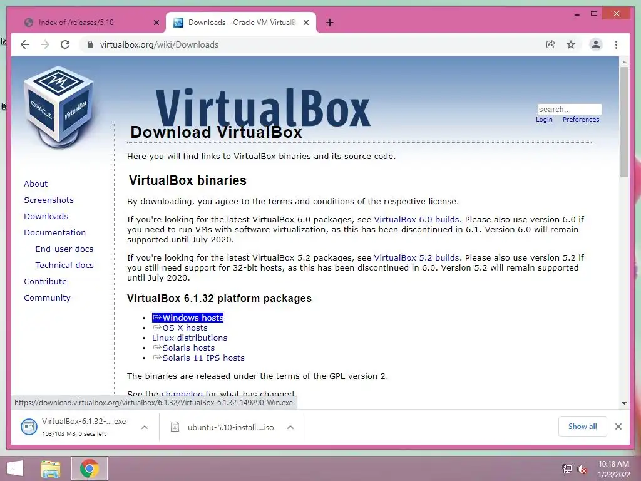Reload the page with the refresh icon

coord(65,44)
